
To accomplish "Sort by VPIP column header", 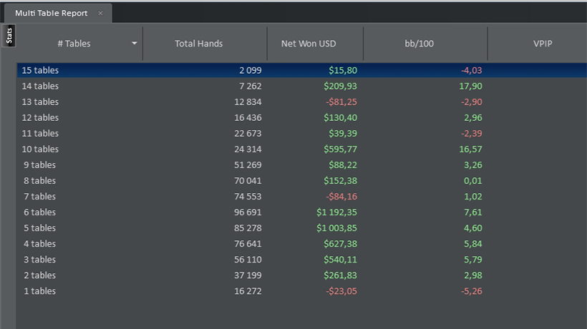I will click(543, 44).
